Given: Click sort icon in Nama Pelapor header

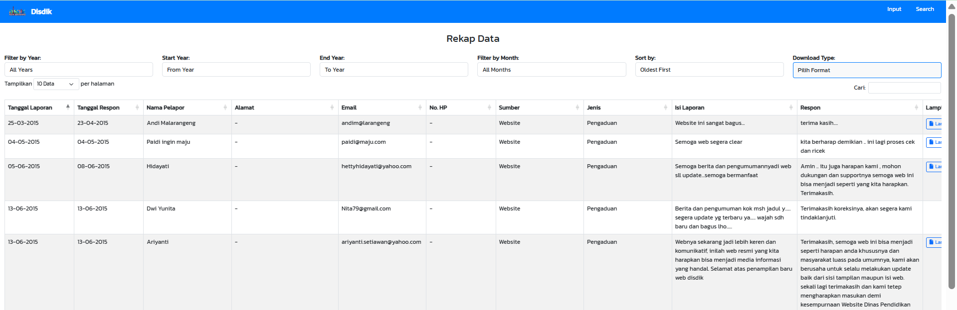Looking at the screenshot, I should tap(225, 107).
